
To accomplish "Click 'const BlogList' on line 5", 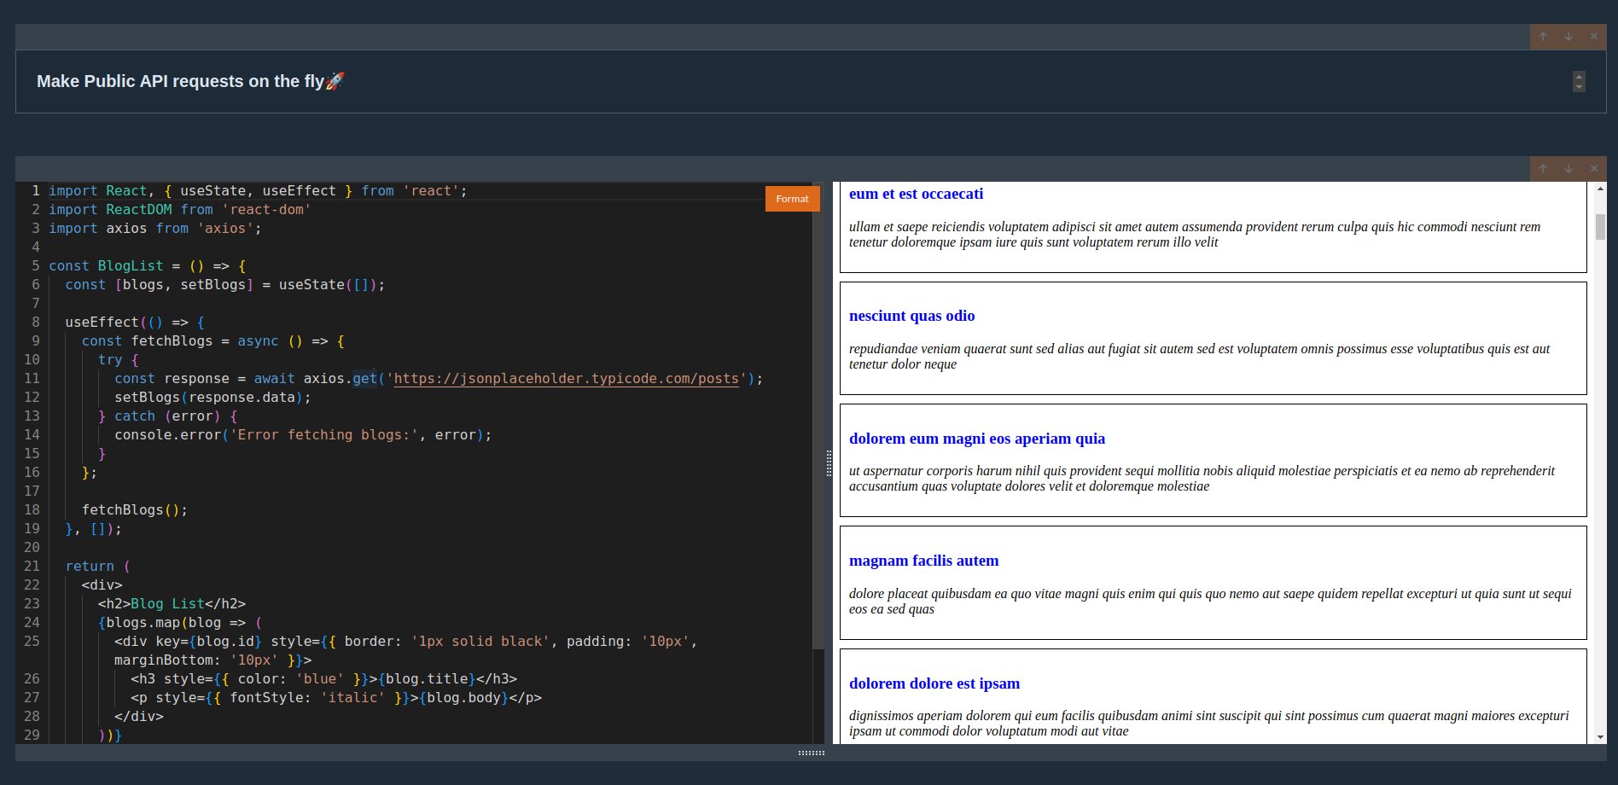I will click(x=148, y=266).
